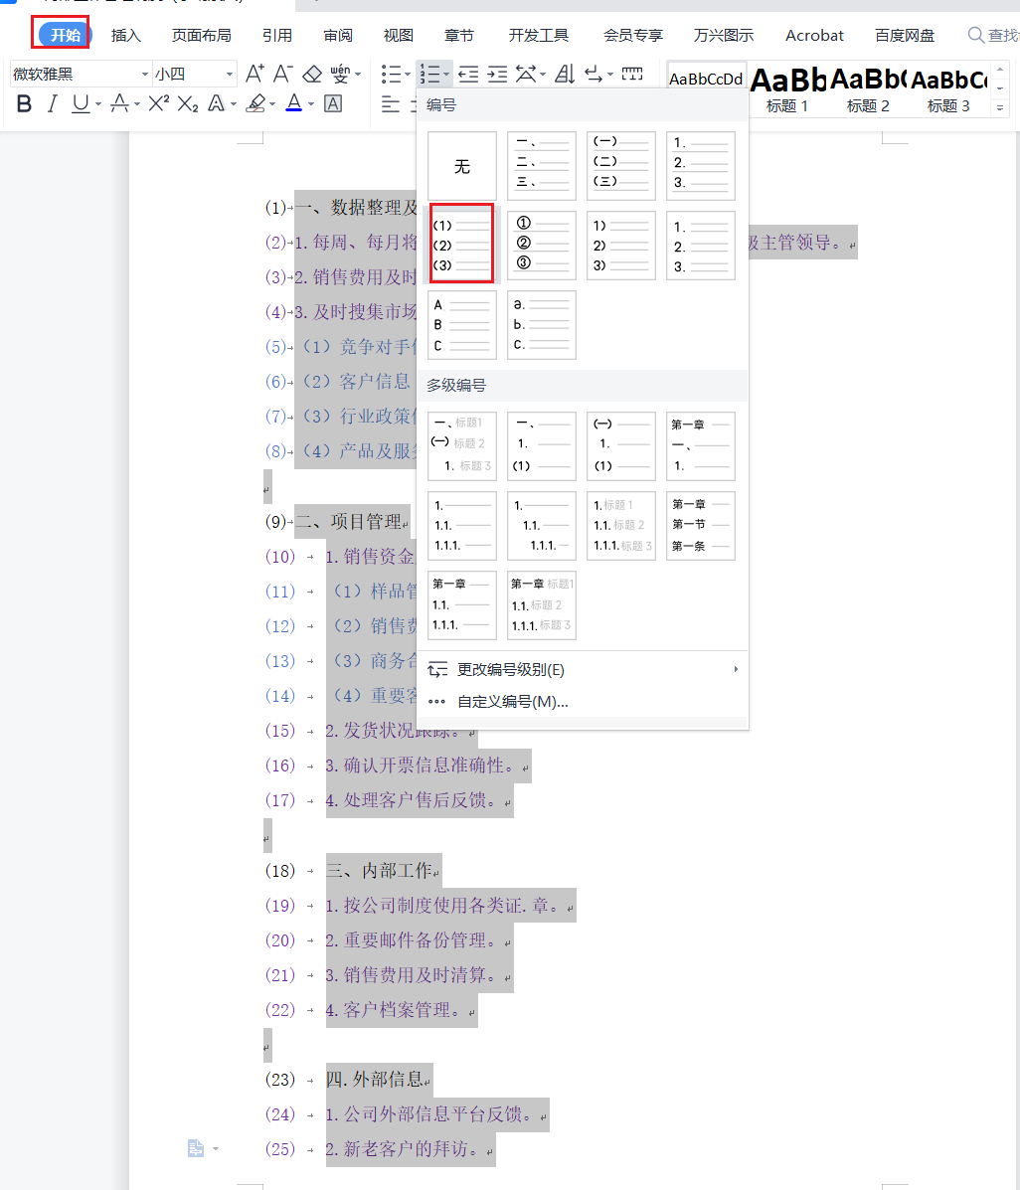Select the circled number ①②③ list style

(x=541, y=245)
